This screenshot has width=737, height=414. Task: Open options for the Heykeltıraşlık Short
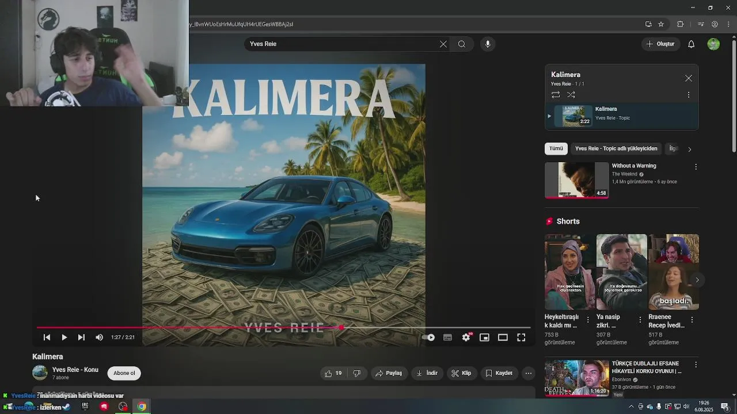[588, 320]
